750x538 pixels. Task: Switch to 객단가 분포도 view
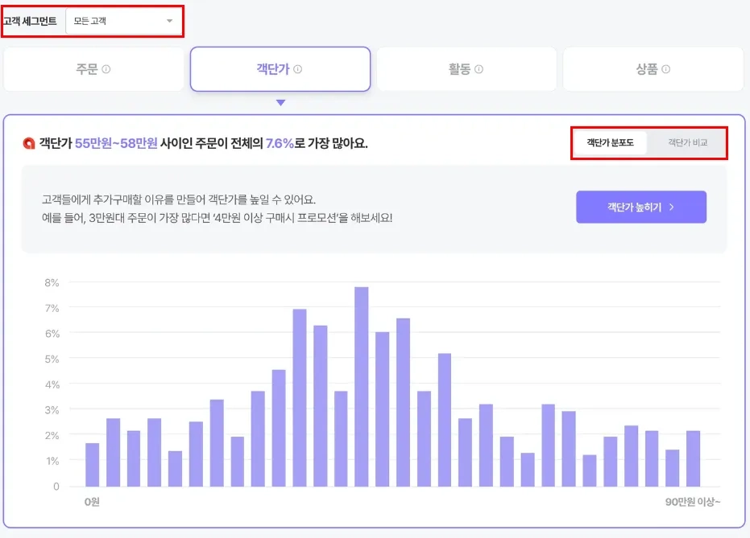[611, 142]
